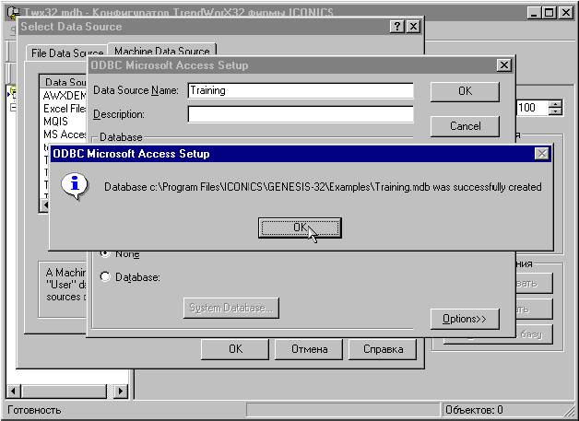Click OK in ODBC Microsoft Access Setup dialog
The height and width of the screenshot is (421, 579).
pos(465,91)
